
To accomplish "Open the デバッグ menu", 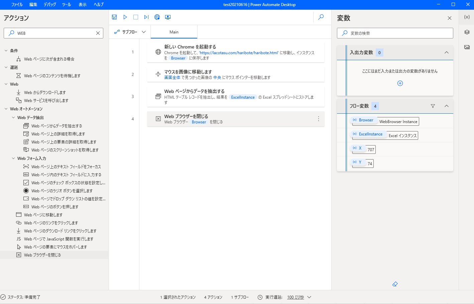I will (50, 5).
